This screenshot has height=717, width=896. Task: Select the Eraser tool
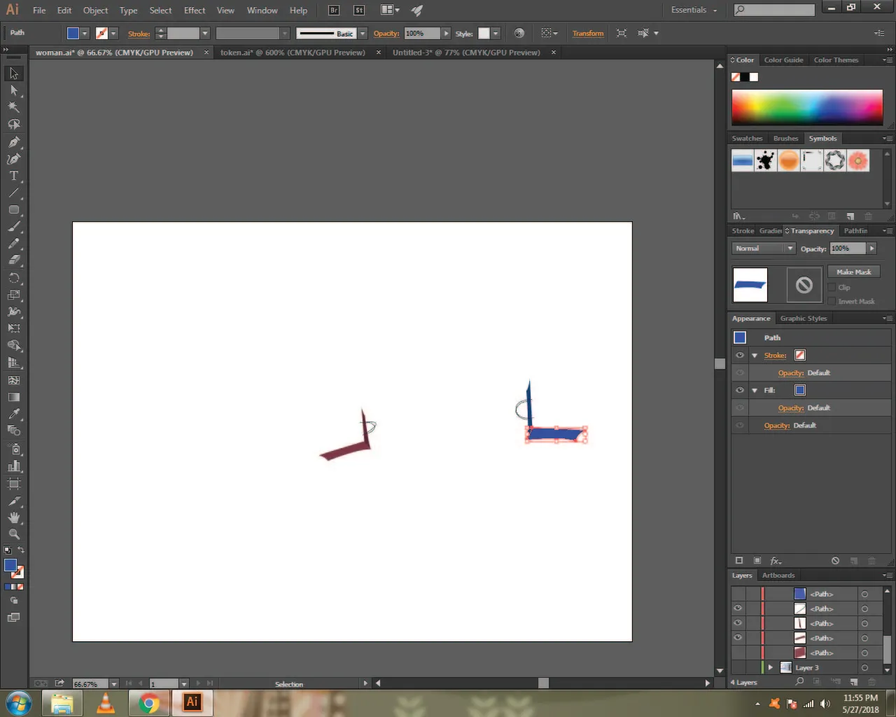(x=13, y=260)
